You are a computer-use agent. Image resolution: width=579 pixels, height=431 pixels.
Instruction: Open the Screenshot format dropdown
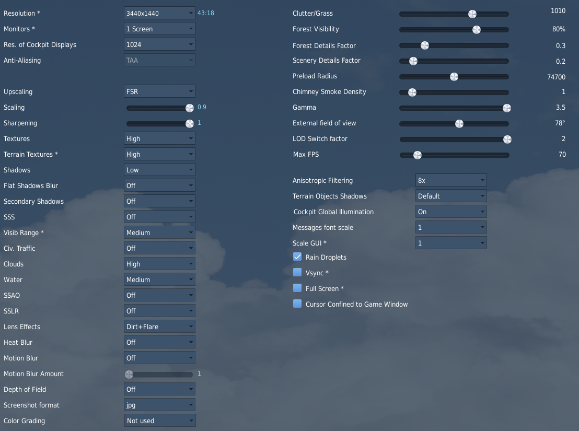(159, 405)
